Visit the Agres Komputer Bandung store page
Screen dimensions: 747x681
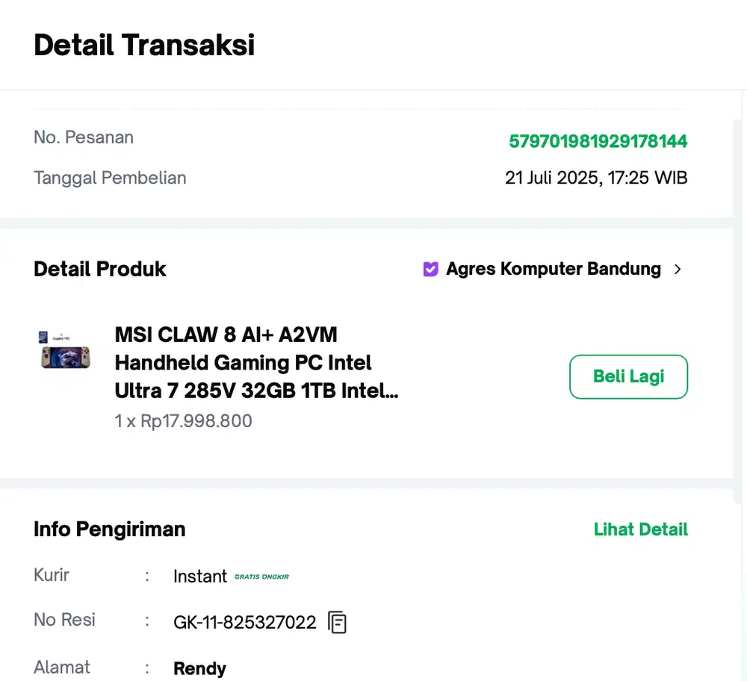coord(553,269)
